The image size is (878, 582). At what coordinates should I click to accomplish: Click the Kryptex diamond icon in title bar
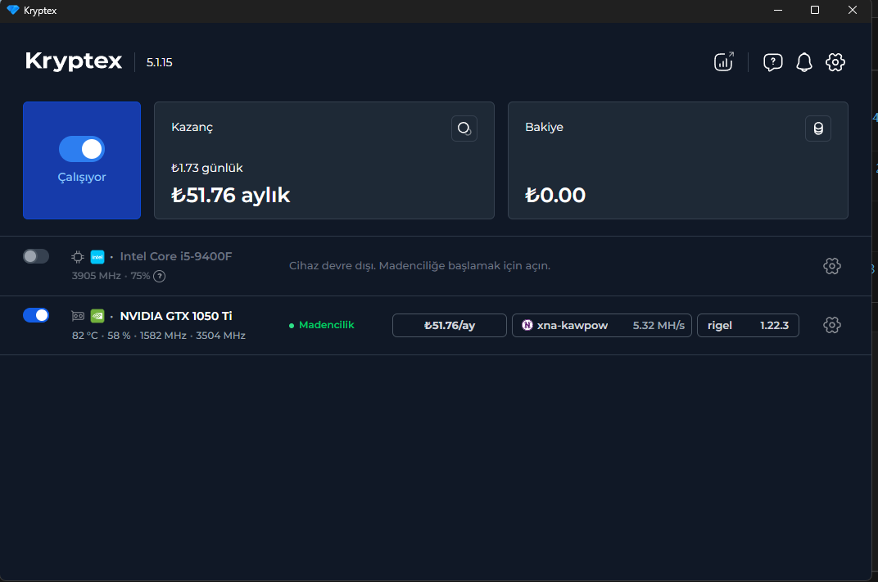click(13, 10)
